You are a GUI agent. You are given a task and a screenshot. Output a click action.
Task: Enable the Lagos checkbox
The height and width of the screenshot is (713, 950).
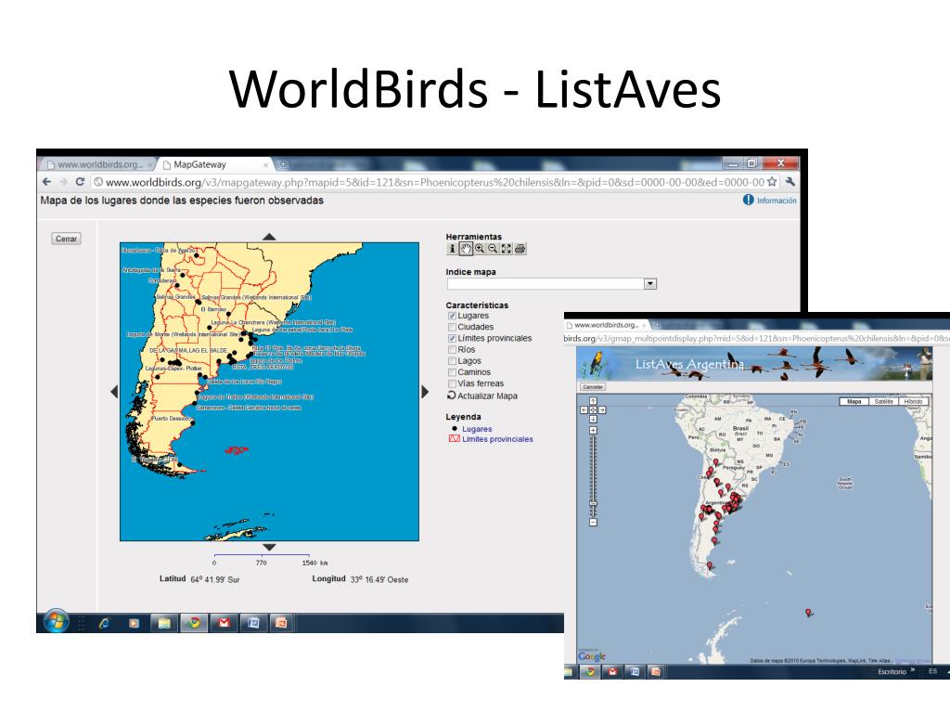pyautogui.click(x=452, y=361)
